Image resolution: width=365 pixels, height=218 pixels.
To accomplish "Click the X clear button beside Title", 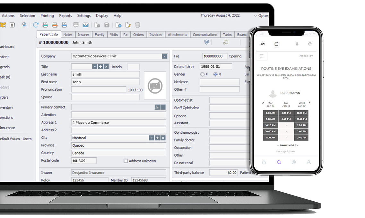I will coord(106,67).
